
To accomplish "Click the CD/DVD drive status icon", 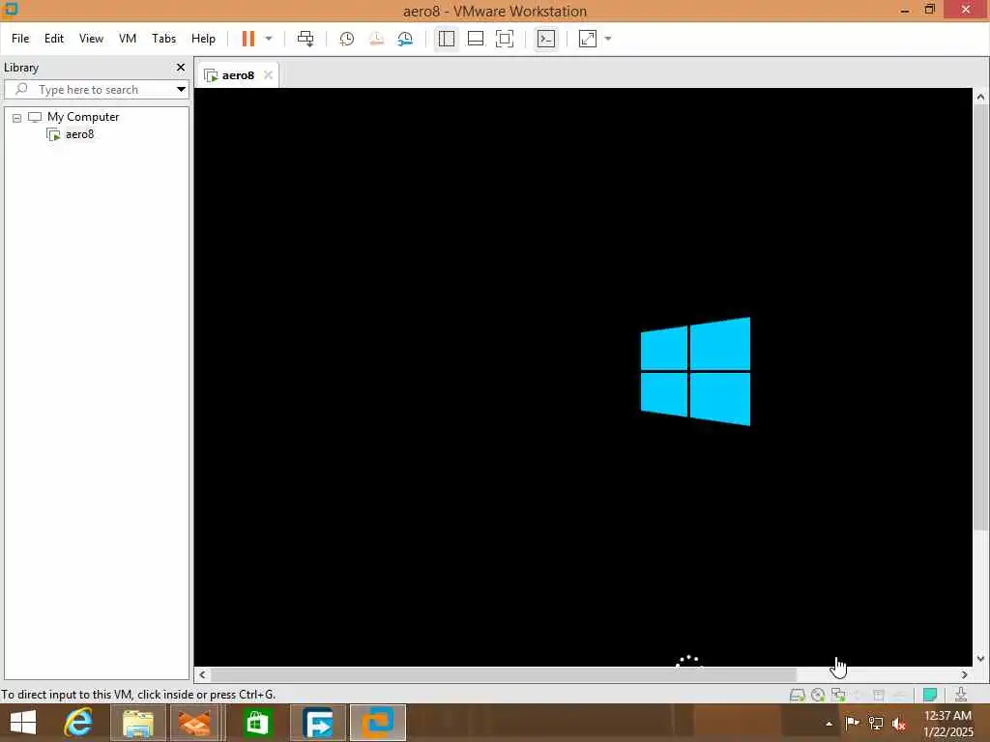I will (x=818, y=695).
